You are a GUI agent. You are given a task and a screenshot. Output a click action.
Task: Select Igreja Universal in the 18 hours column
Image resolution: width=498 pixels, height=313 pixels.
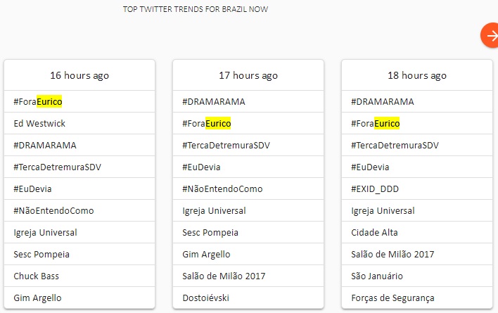(x=383, y=211)
